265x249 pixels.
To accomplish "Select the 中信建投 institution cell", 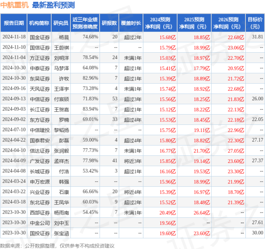I will click(x=40, y=130).
